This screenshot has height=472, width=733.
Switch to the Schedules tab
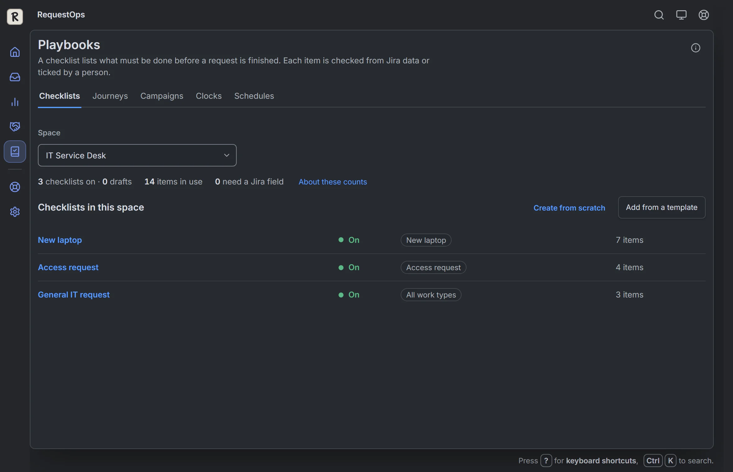[254, 96]
